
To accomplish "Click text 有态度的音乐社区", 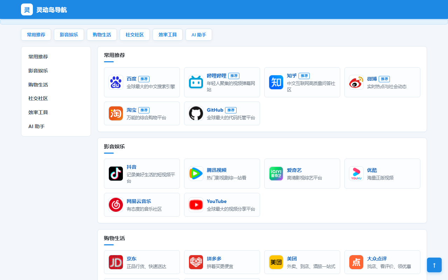I will pos(144,209).
